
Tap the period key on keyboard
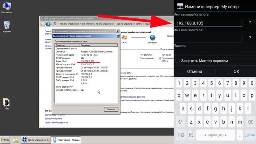tap(240, 135)
